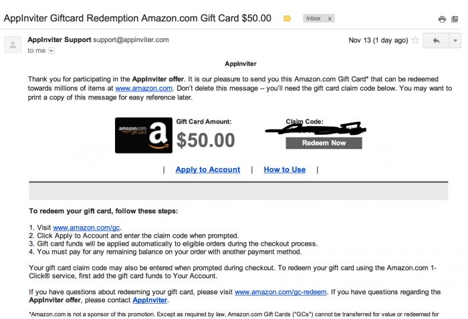Click the reply arrow button
The height and width of the screenshot is (319, 468).
tap(436, 41)
